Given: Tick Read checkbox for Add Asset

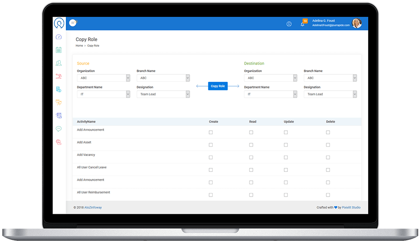Looking at the screenshot, I should [x=251, y=145].
